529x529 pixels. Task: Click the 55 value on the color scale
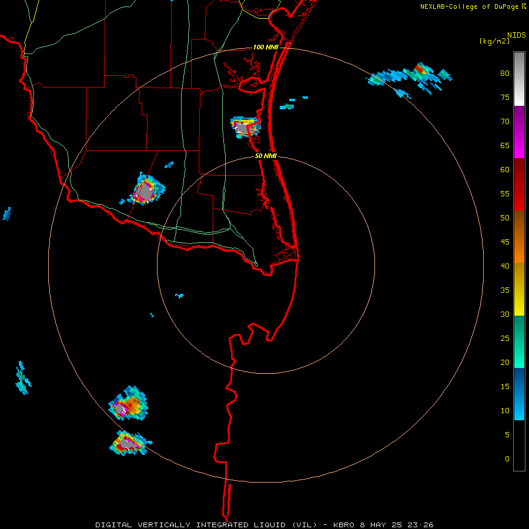(505, 193)
